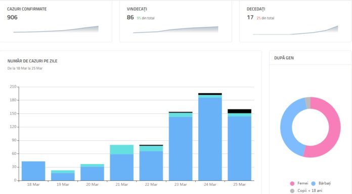Click the black segment atop 25 Mar bar
The width and height of the screenshot is (352, 194).
[239, 111]
